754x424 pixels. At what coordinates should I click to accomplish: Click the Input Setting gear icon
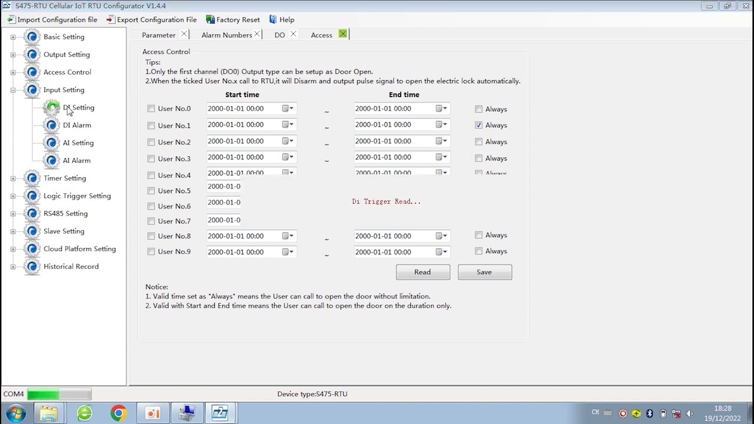click(32, 90)
